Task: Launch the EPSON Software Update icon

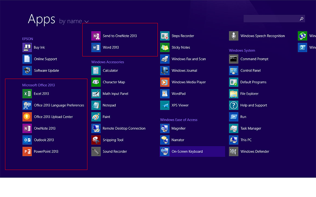Action: [x=27, y=70]
